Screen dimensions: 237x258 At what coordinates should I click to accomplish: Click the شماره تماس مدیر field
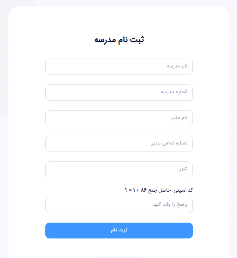pyautogui.click(x=119, y=144)
